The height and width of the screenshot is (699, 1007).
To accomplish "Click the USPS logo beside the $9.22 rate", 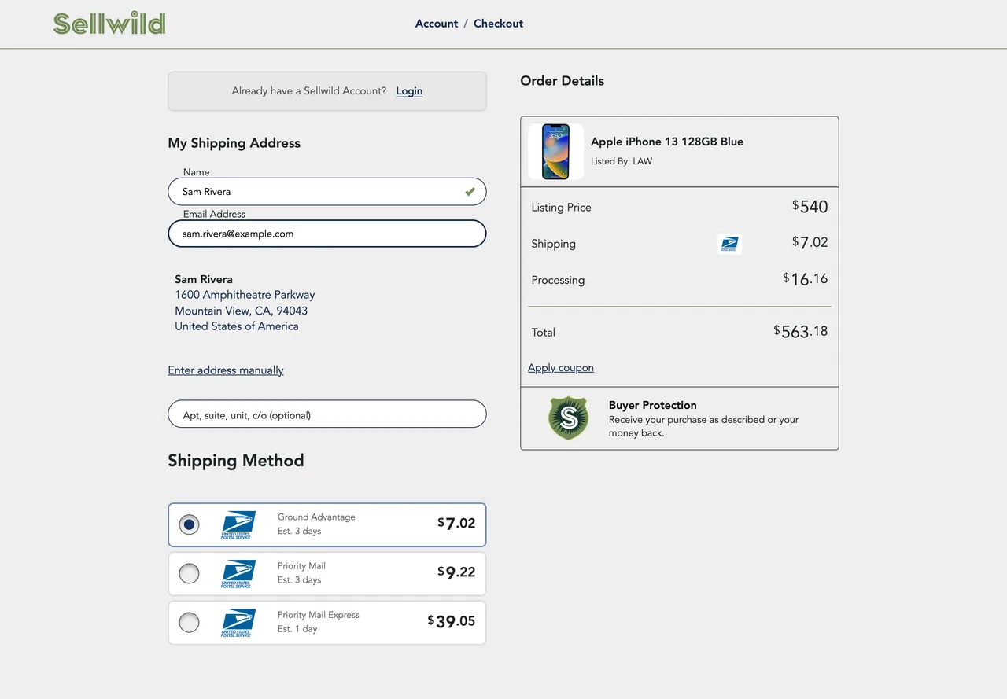I will pos(238,574).
